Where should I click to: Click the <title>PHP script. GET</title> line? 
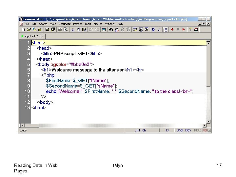(x=71, y=53)
